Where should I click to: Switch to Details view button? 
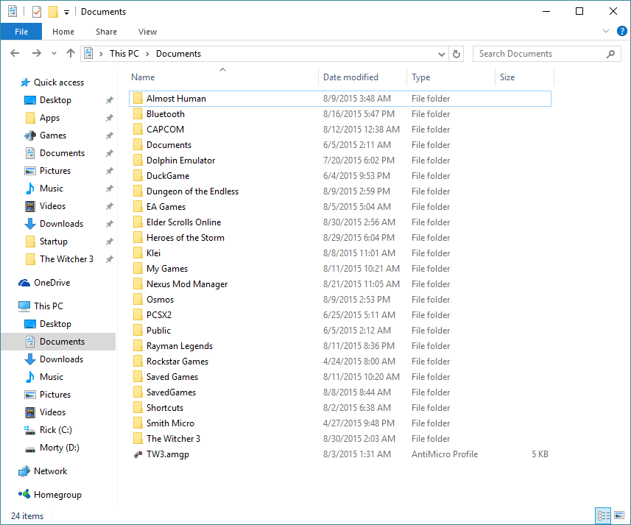click(603, 515)
